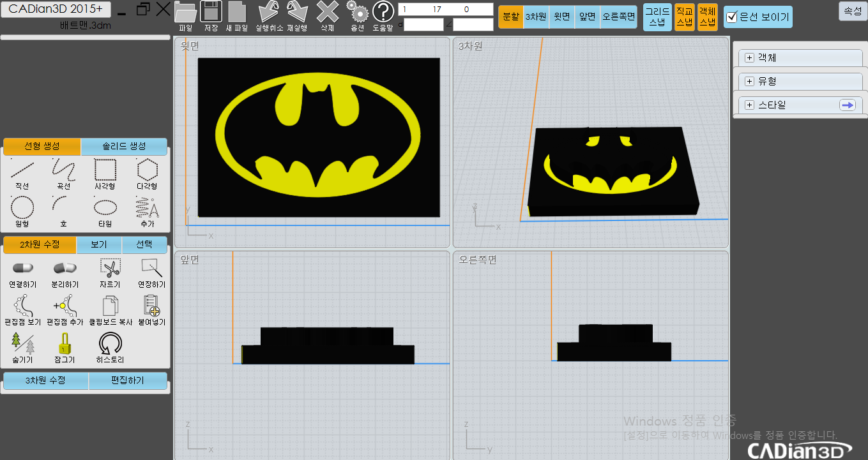The width and height of the screenshot is (868, 460).
Task: Click the angle input field
Action: [473, 25]
